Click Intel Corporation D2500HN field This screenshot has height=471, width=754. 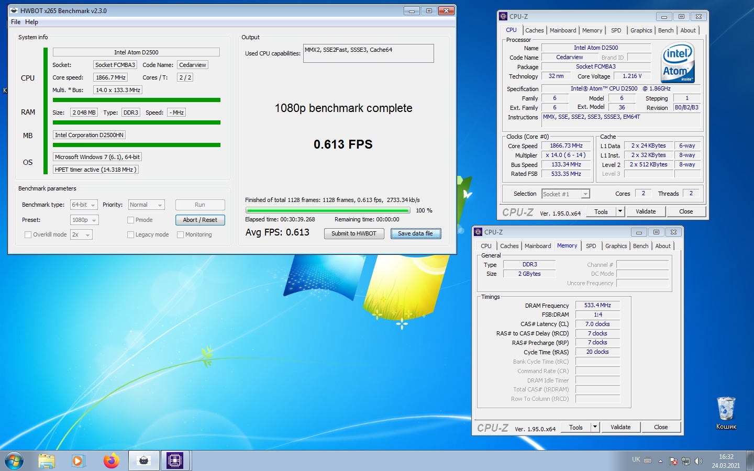pos(90,135)
